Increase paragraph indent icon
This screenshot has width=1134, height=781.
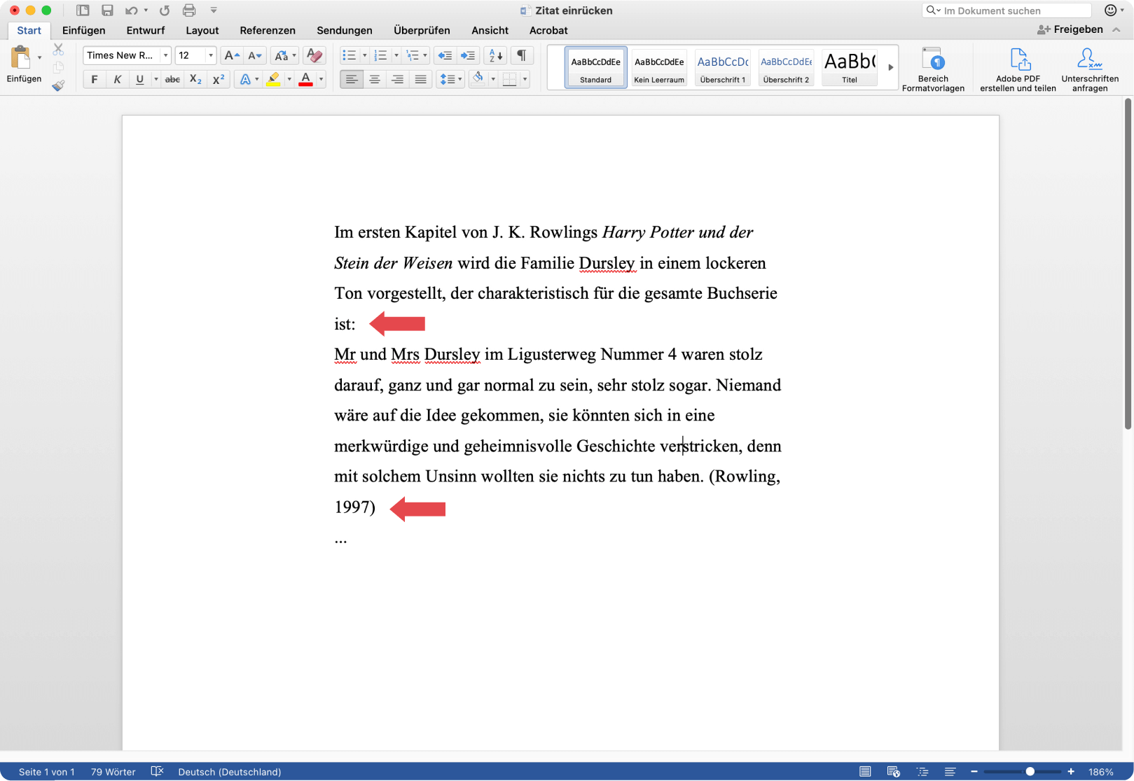point(467,55)
